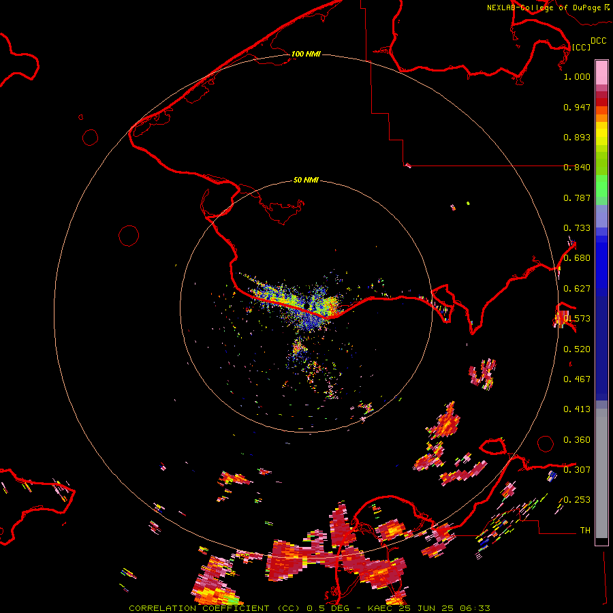This screenshot has width=613, height=613.
Task: Pick the 0.307 scale label
Action: pyautogui.click(x=577, y=470)
